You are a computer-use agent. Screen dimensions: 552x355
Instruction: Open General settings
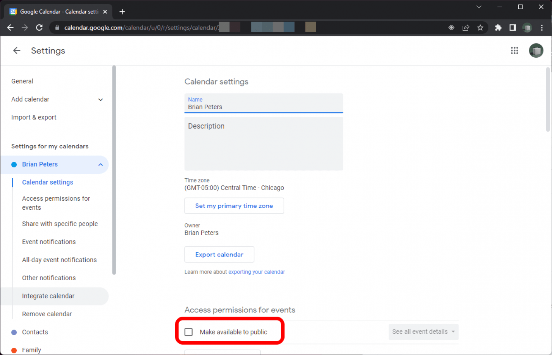click(22, 81)
